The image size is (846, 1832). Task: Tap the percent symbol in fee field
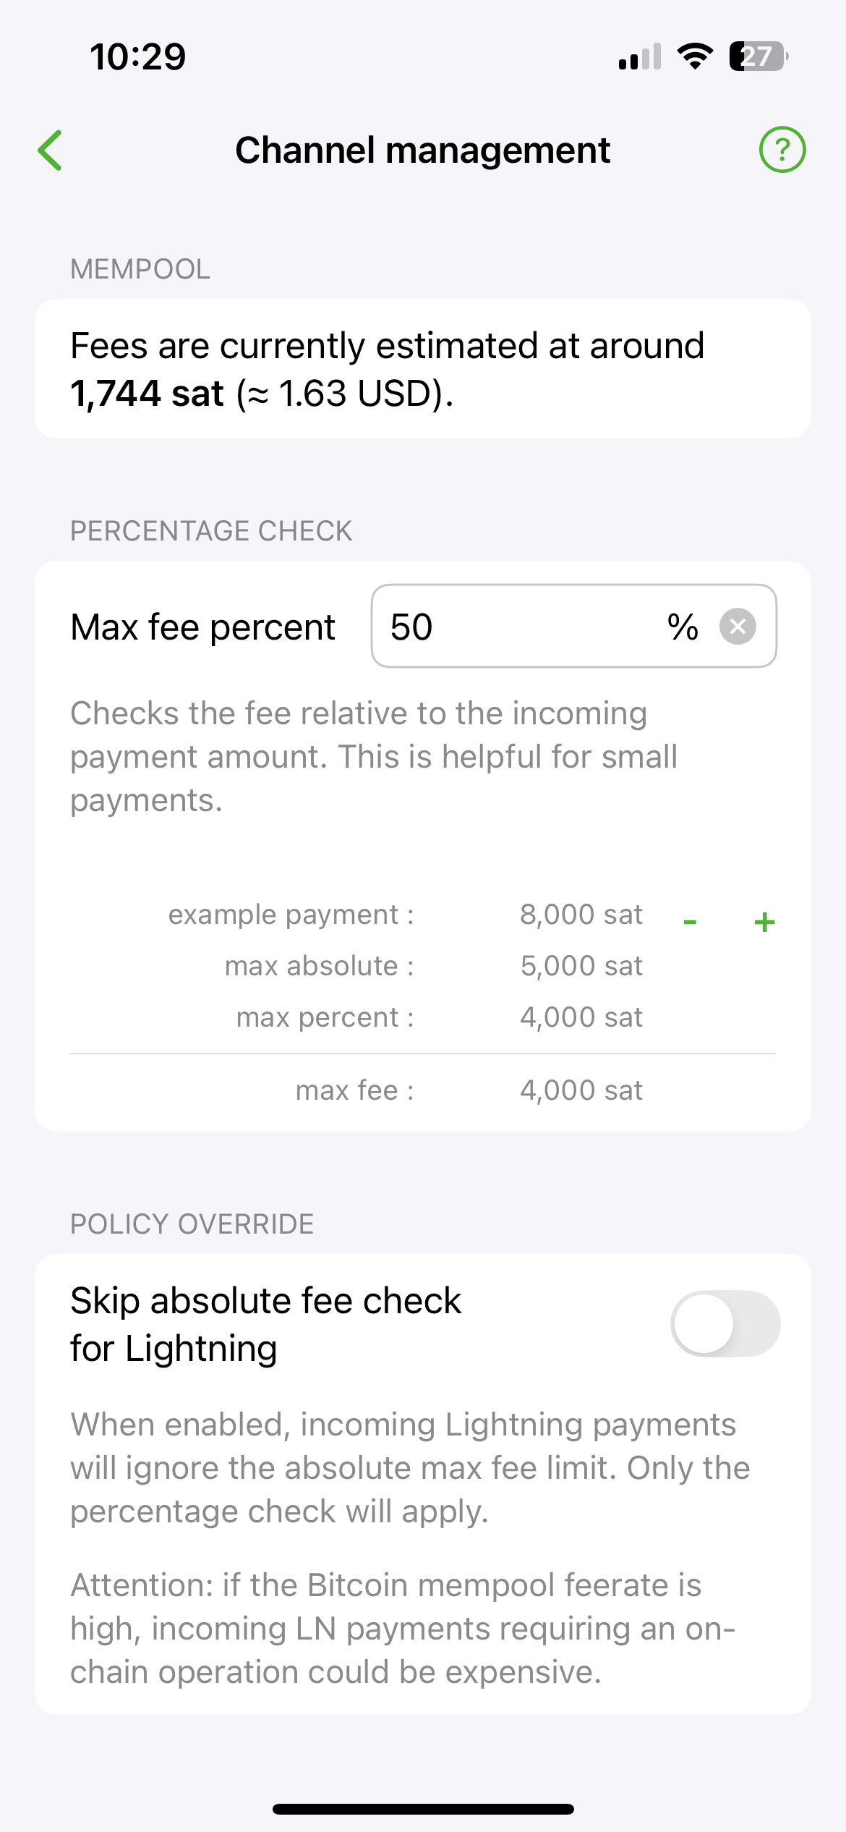tap(683, 627)
